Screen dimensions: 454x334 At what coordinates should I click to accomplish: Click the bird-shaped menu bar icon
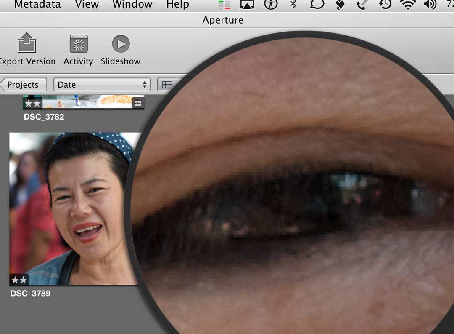[340, 4]
